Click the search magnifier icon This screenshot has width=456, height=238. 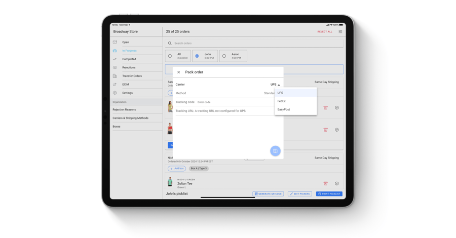tap(170, 44)
